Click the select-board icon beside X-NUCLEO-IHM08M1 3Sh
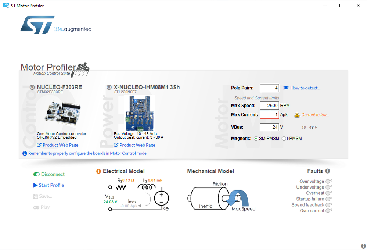 pyautogui.click(x=109, y=87)
